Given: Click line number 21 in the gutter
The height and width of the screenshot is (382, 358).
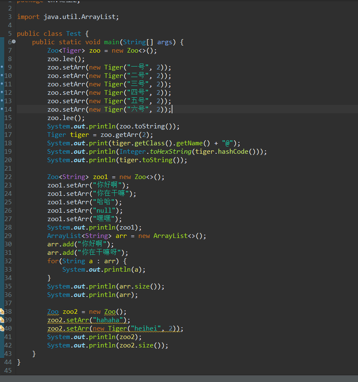Looking at the screenshot, I should click(x=8, y=168).
